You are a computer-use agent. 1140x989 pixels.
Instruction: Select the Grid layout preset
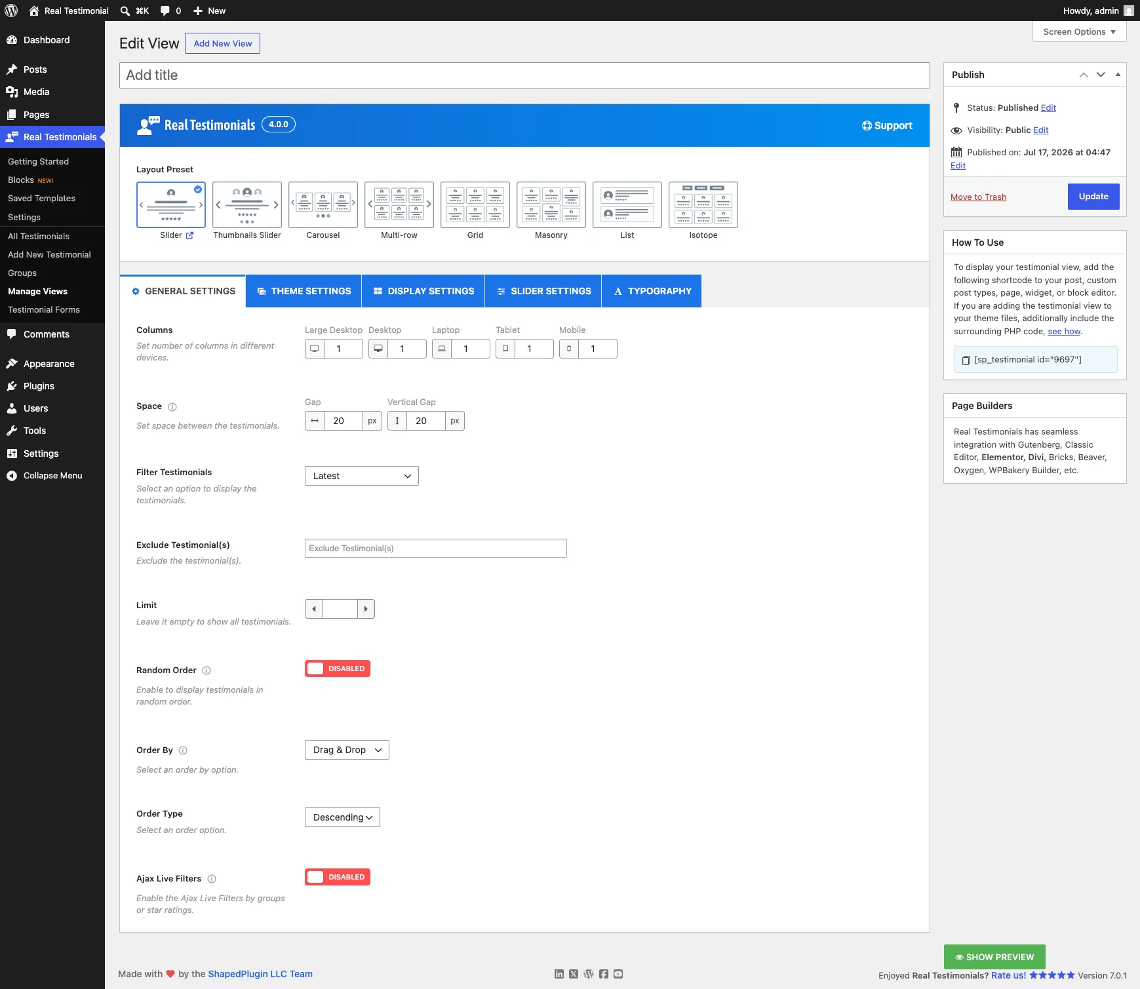[x=475, y=205]
